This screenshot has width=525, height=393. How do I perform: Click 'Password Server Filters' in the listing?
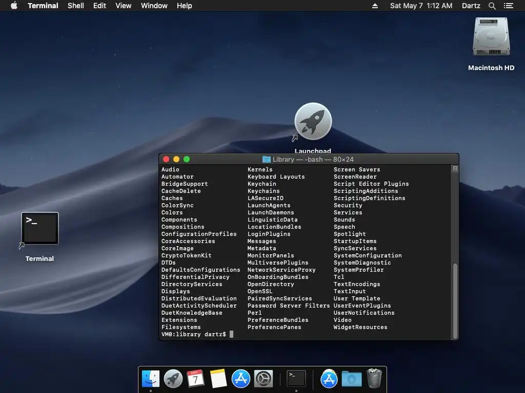coord(289,305)
